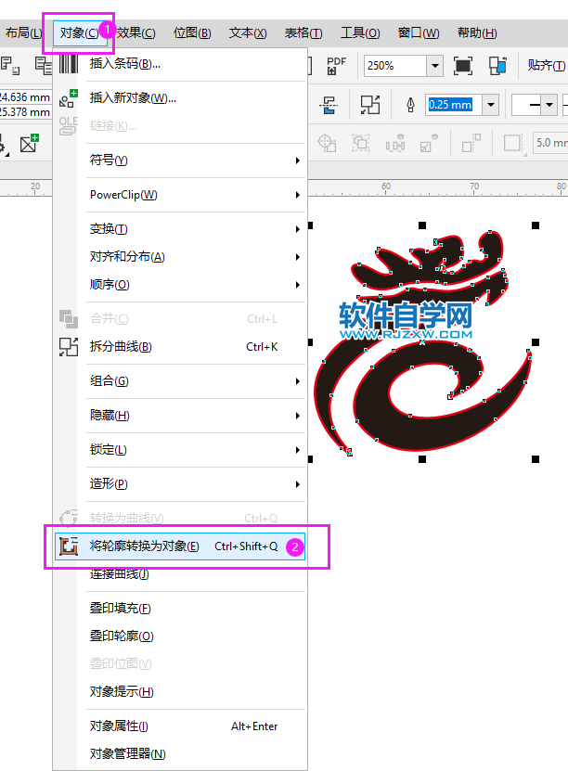Expand the 符号(Y) submenu
Viewport: 568px width, 771px height.
coord(180,161)
